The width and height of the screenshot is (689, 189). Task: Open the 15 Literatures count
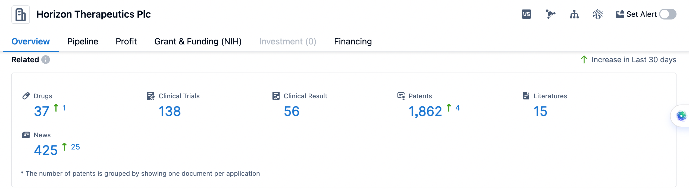click(x=540, y=111)
